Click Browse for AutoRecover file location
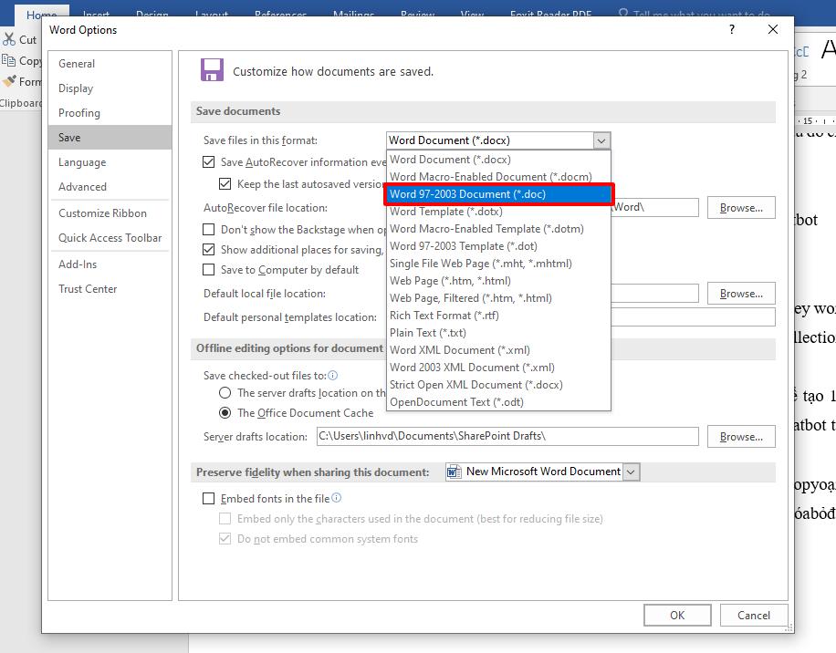The height and width of the screenshot is (653, 836). [x=741, y=208]
